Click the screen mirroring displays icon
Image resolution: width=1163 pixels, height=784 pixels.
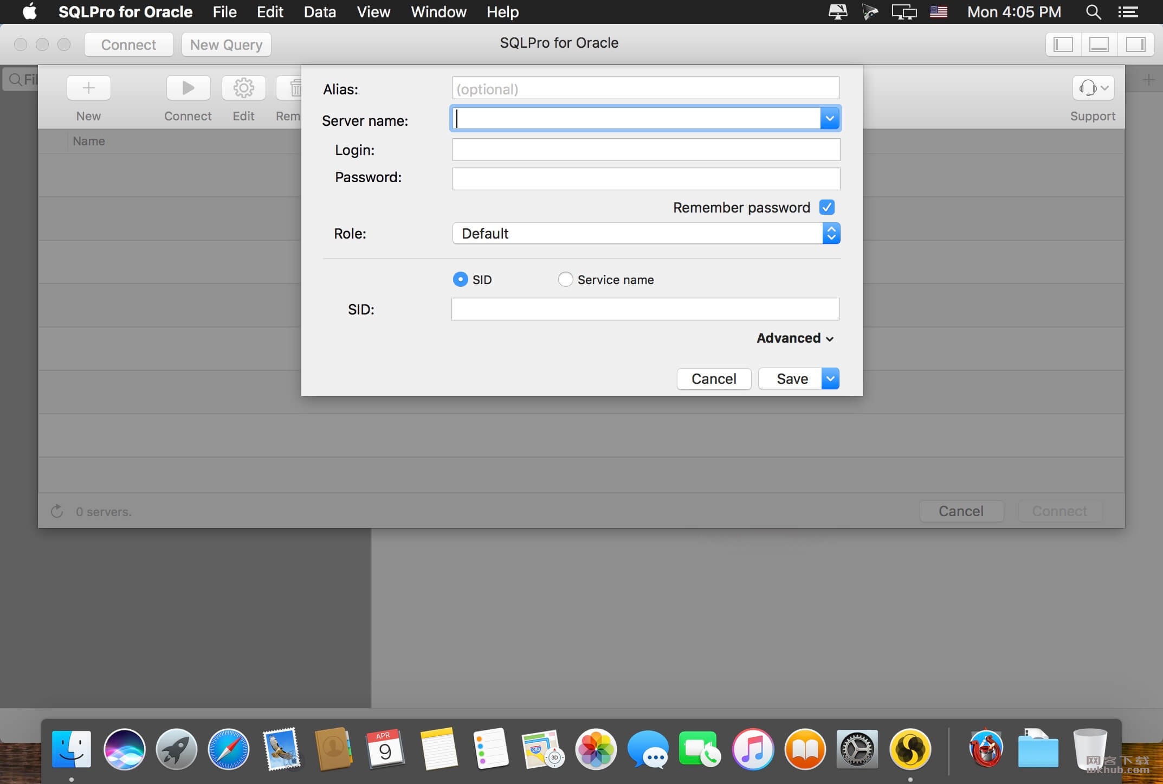904,12
